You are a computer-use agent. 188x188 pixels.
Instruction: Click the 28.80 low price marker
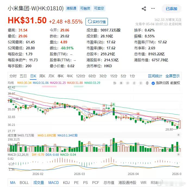coord(169,129)
